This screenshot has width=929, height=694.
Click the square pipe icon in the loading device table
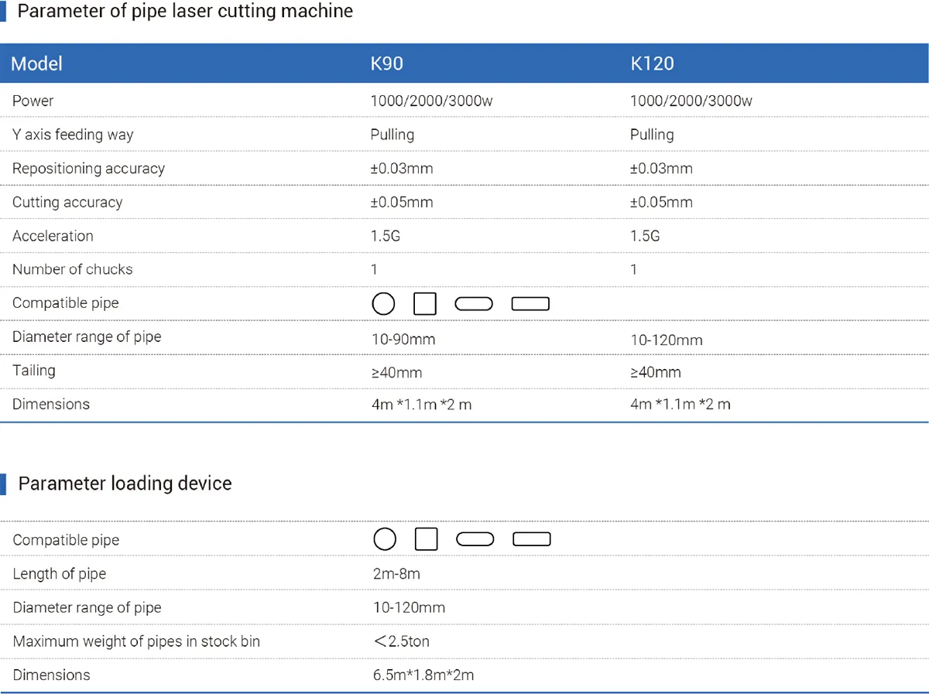pyautogui.click(x=427, y=539)
